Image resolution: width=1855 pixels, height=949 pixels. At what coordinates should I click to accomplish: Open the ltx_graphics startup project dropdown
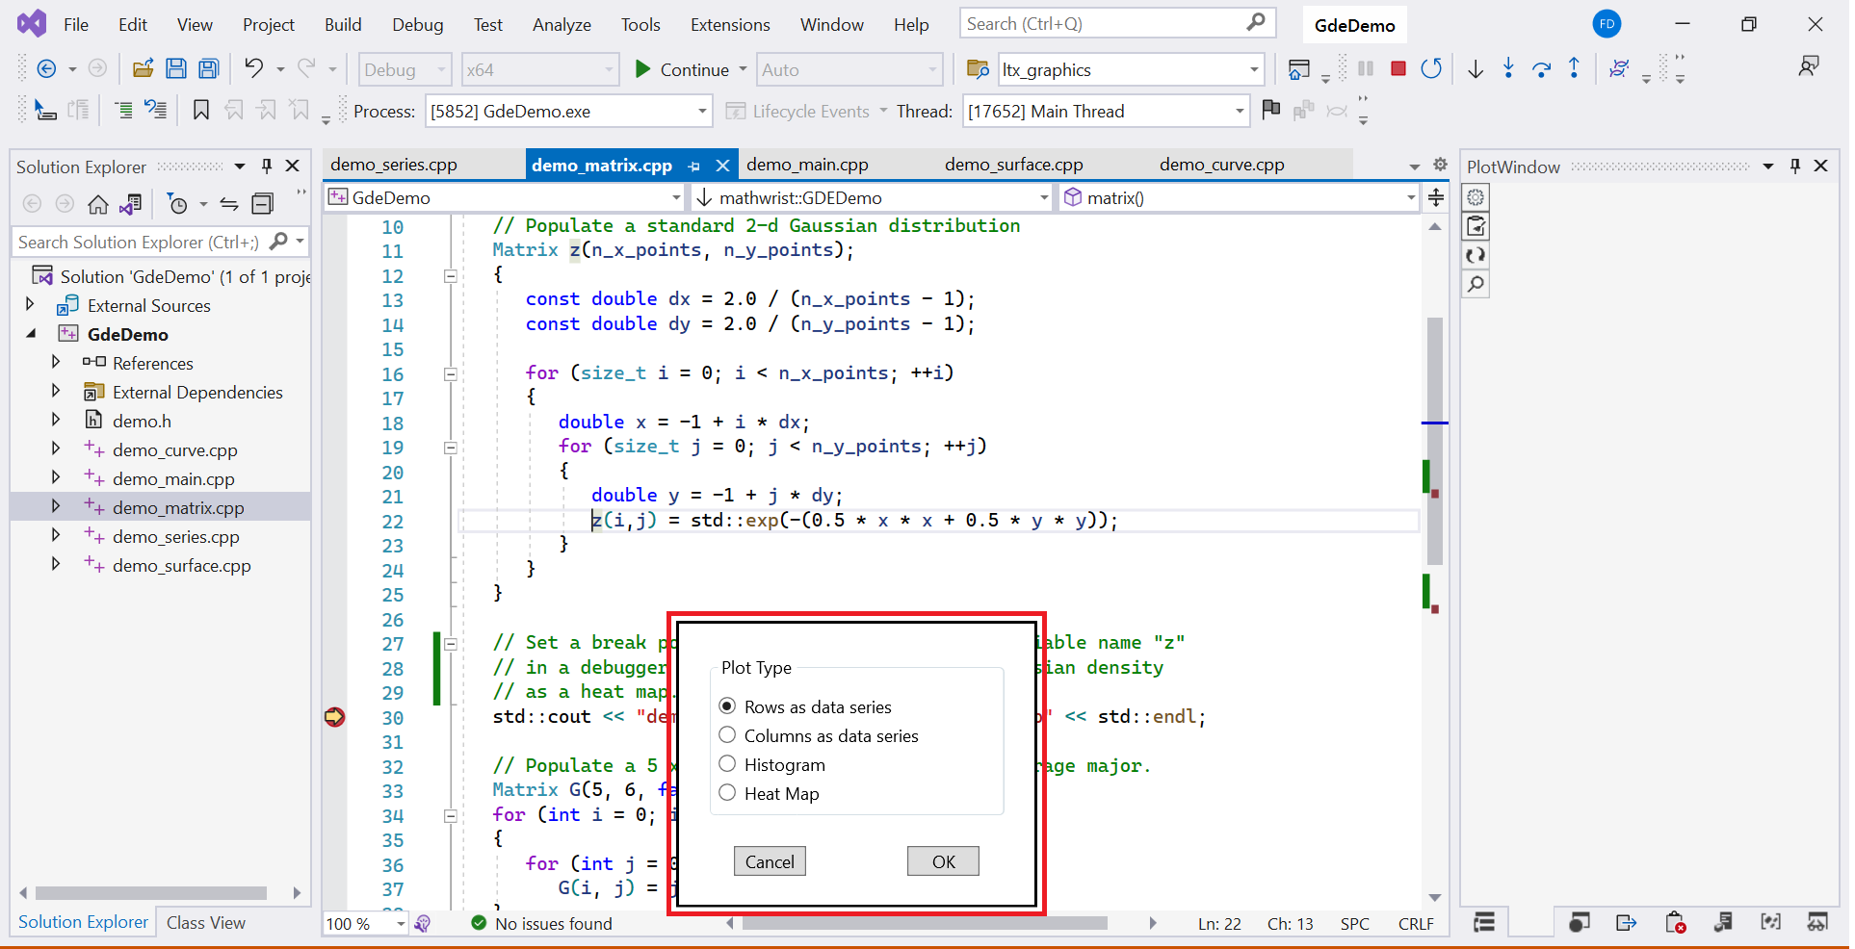(1131, 69)
